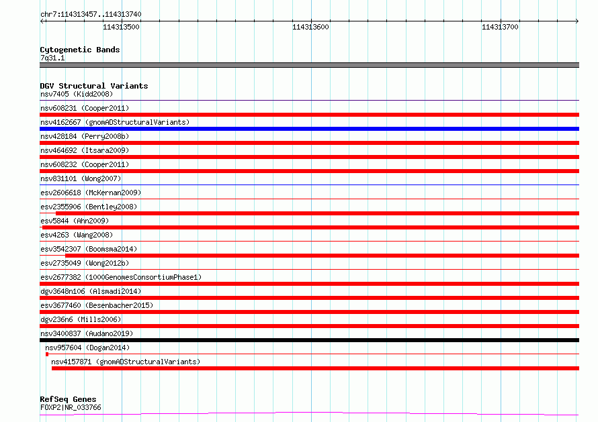598x422 pixels.
Task: Click the red esv2677382 variant bar
Action: (309, 284)
